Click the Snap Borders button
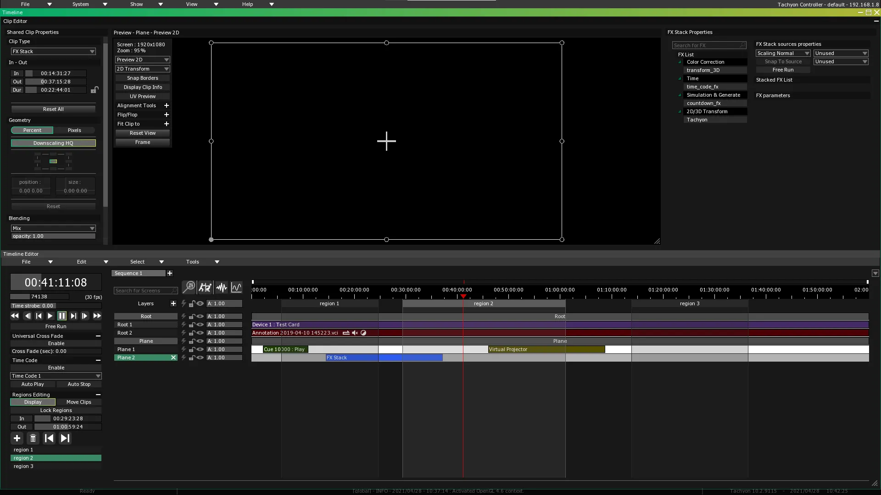 [x=143, y=78]
